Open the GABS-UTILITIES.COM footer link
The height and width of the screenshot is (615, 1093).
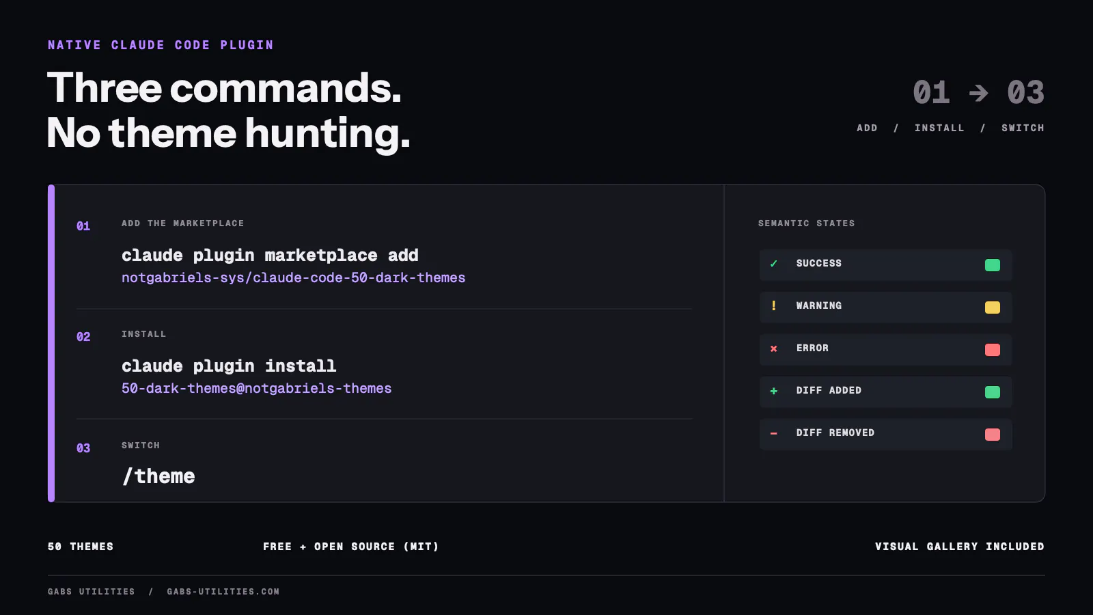[x=223, y=592]
